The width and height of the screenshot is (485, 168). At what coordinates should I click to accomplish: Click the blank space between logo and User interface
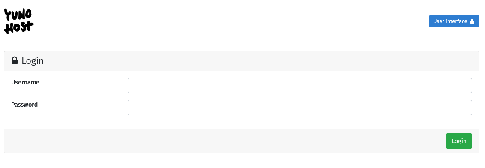coord(231,21)
